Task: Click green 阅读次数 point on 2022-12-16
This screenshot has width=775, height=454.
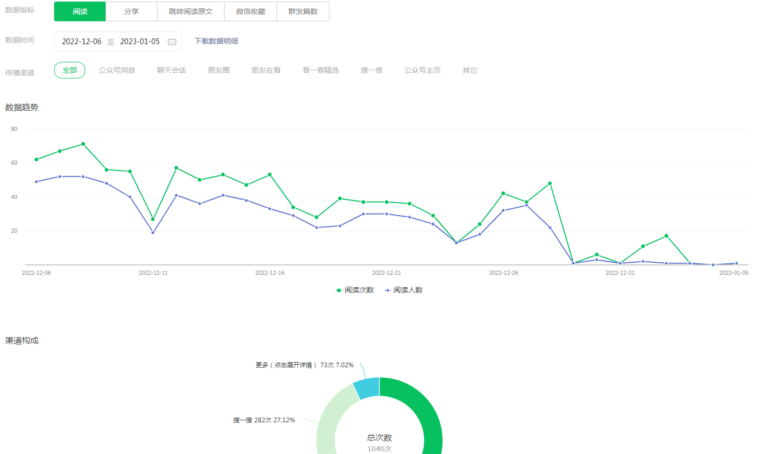Action: [270, 175]
